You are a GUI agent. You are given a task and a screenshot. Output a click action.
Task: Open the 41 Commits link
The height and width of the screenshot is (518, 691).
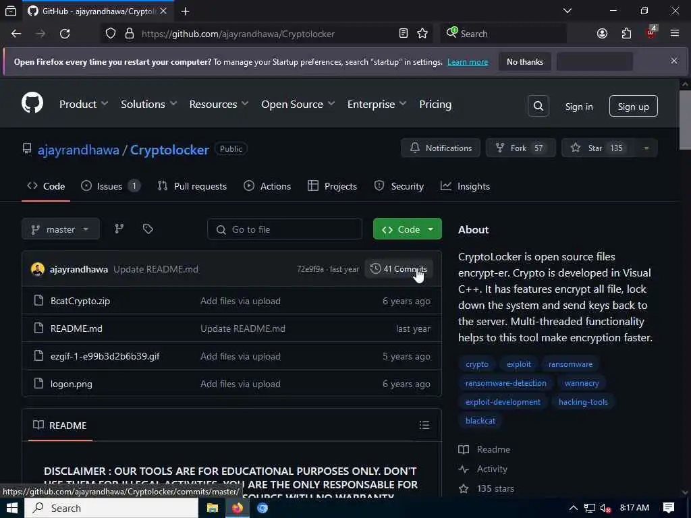point(398,268)
